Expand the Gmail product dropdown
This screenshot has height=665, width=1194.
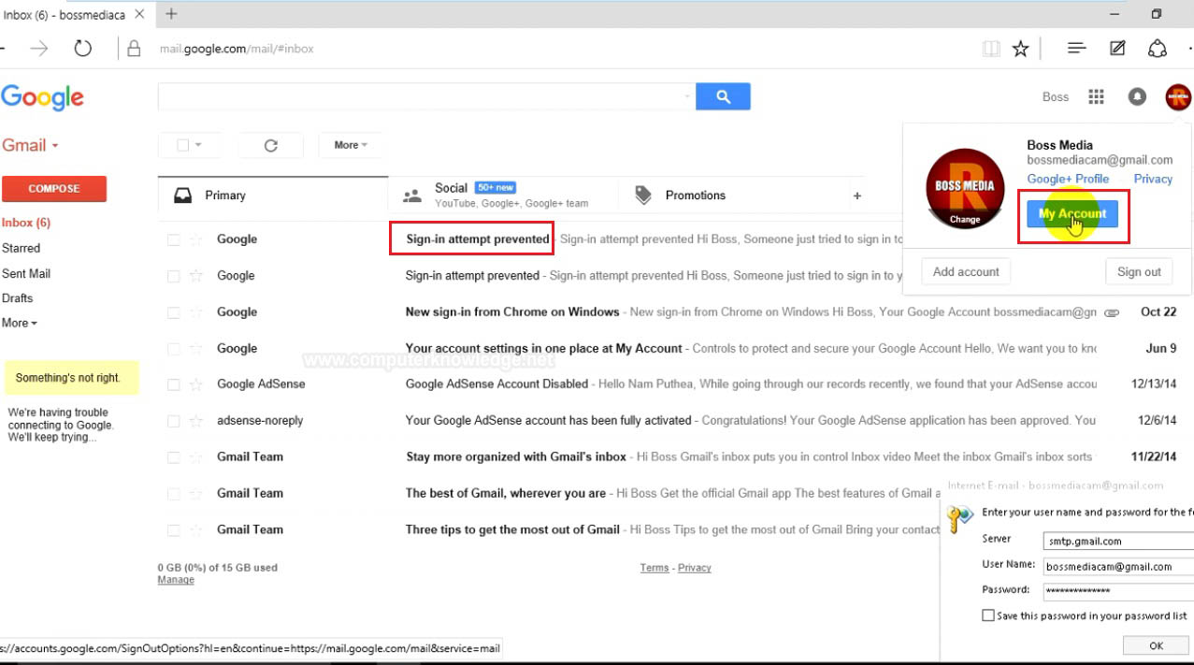click(x=30, y=145)
